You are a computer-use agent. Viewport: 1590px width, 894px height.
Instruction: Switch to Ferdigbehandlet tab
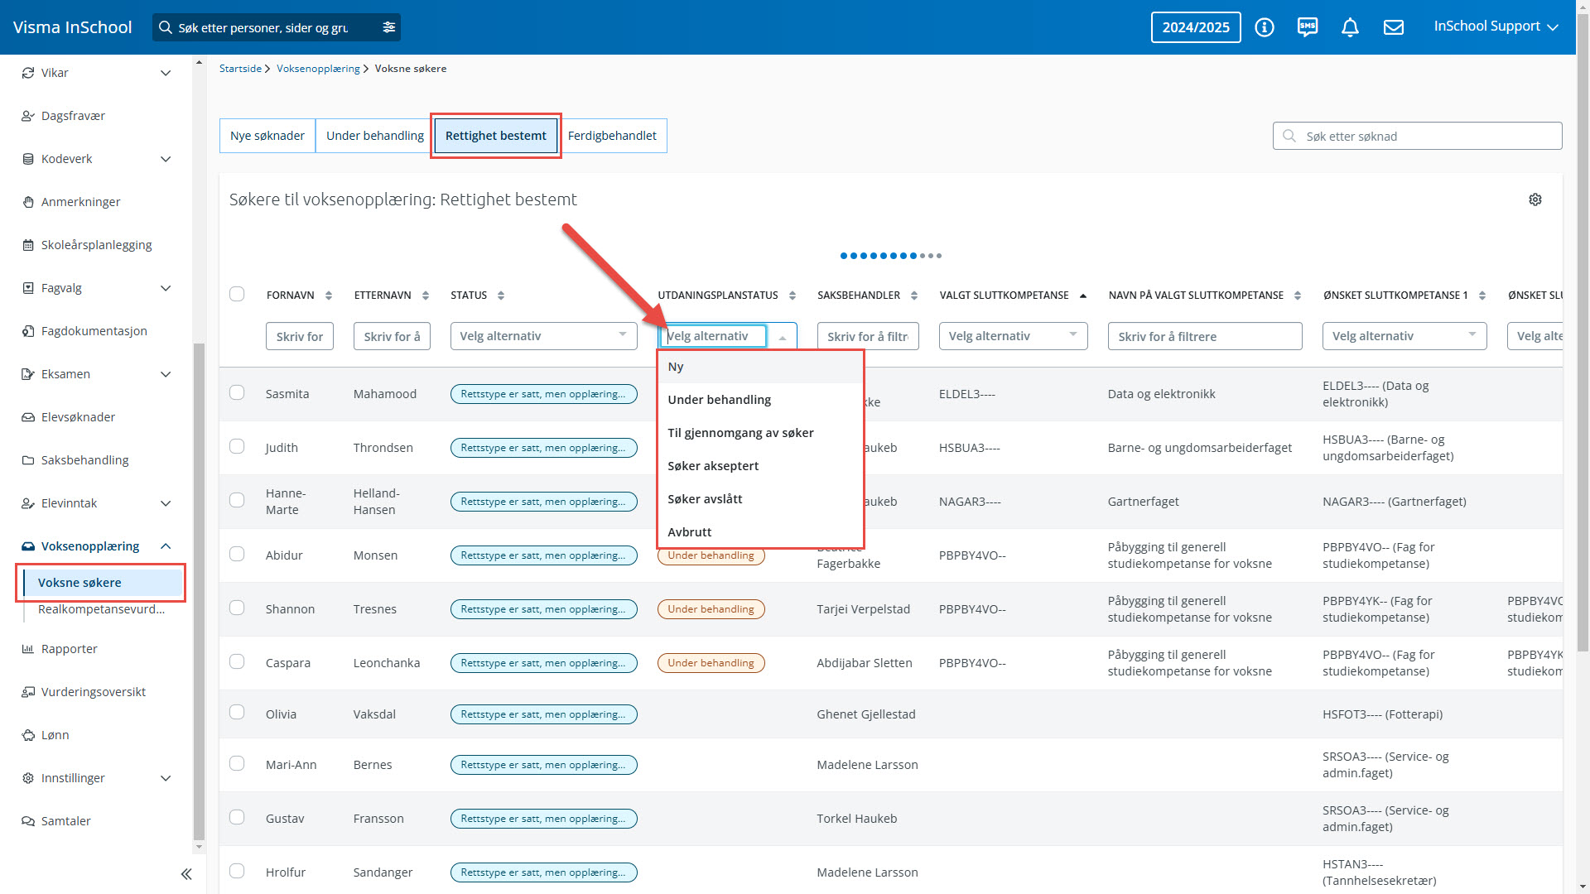click(612, 136)
